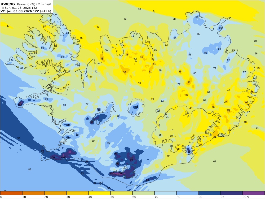Click the title 'UWC/IG: Rakastig (%) í 2 m hæð'
Viewport: 265px width, 199px height.
click(x=26, y=4)
